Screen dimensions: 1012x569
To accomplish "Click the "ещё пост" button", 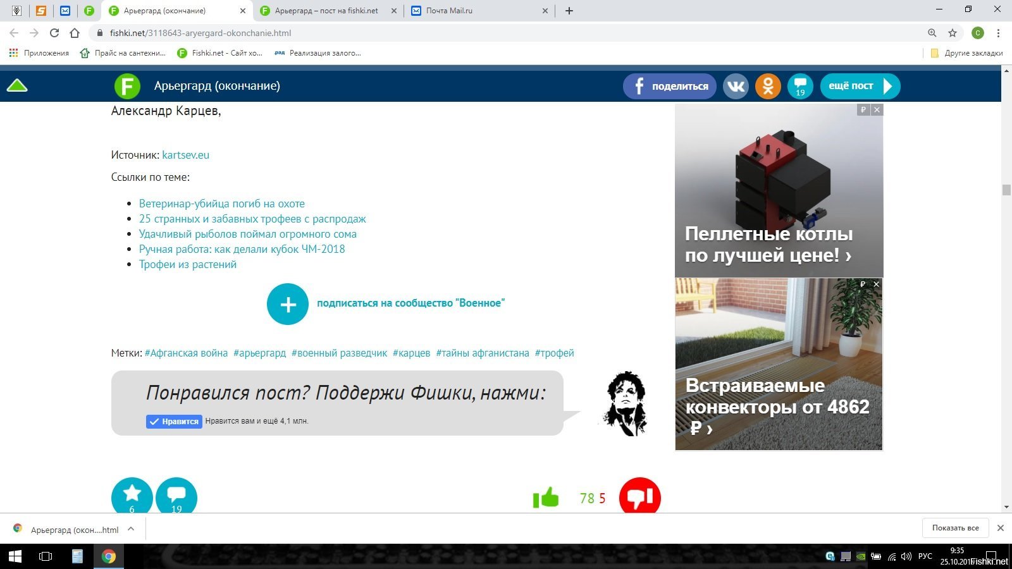I will (860, 86).
